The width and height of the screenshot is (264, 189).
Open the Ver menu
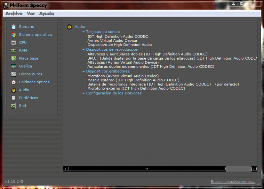31,13
